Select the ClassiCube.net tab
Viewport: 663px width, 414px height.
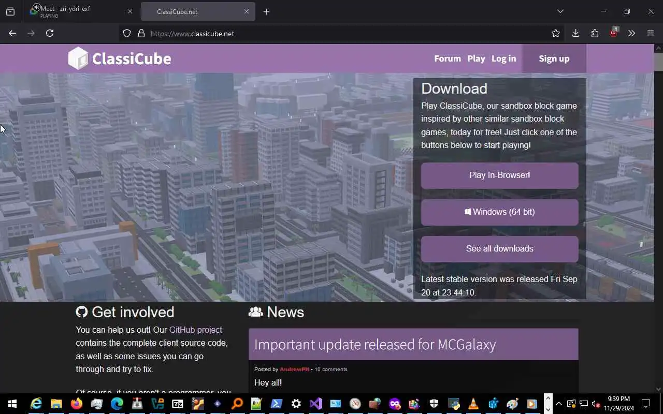[198, 11]
